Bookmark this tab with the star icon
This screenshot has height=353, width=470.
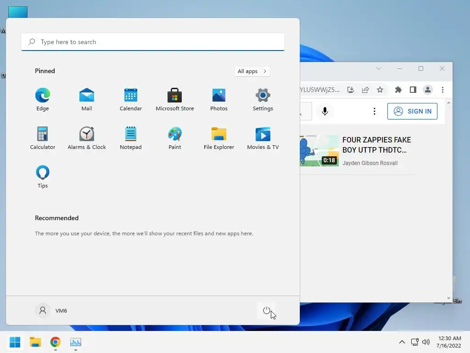[x=380, y=90]
